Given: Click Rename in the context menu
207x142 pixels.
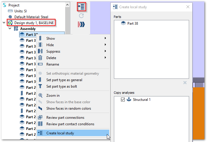Looking at the screenshot, I should point(53,64).
